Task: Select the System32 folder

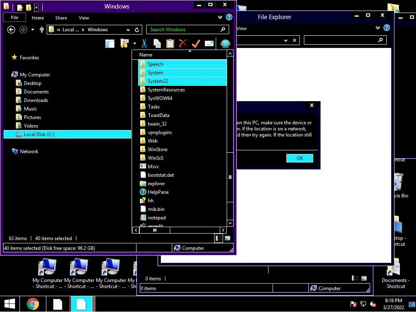Action: coord(182,81)
